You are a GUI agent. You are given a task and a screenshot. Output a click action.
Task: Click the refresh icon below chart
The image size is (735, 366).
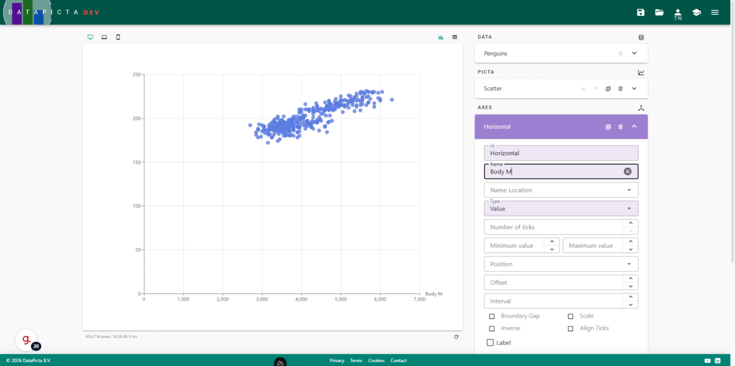[456, 337]
